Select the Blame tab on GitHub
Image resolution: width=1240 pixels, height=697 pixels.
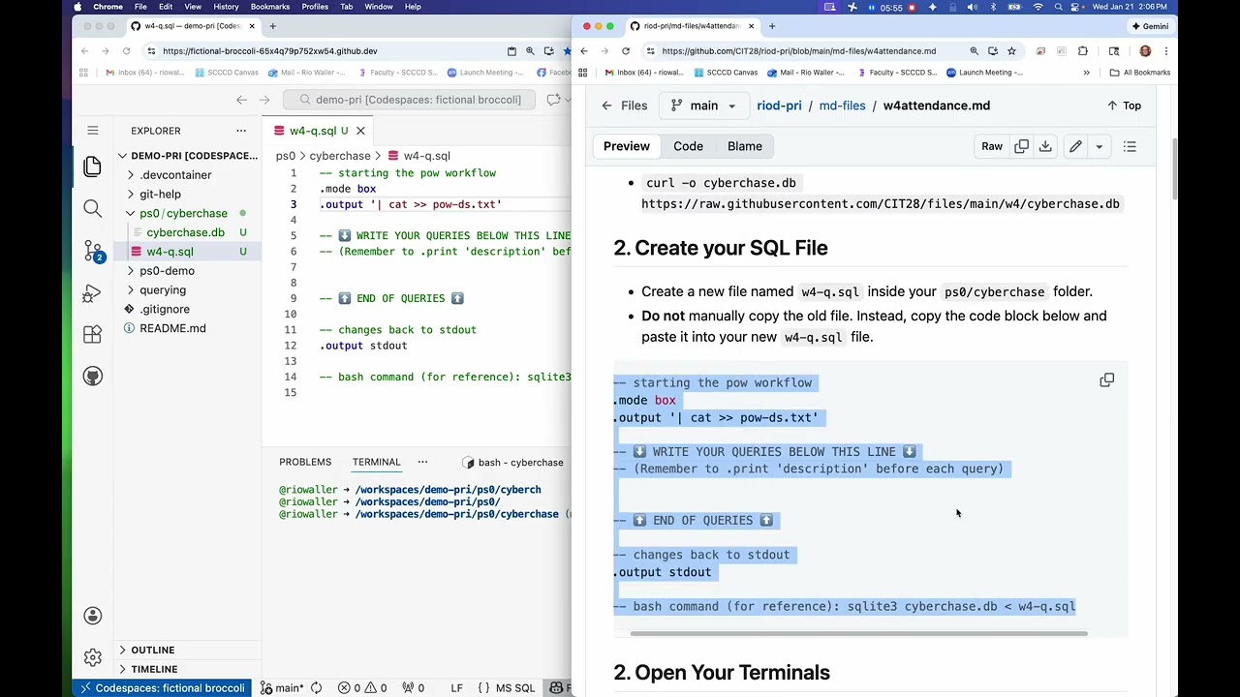click(745, 146)
